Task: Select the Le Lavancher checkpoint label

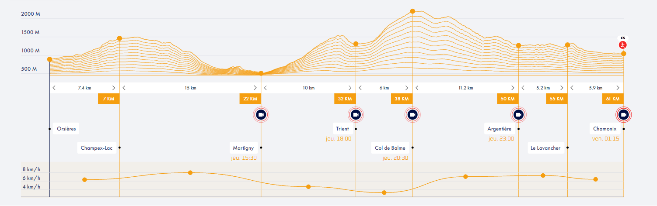Action: (545, 148)
